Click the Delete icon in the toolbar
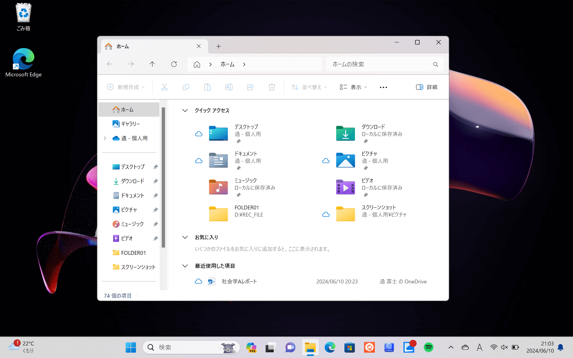This screenshot has width=573, height=358. point(272,87)
